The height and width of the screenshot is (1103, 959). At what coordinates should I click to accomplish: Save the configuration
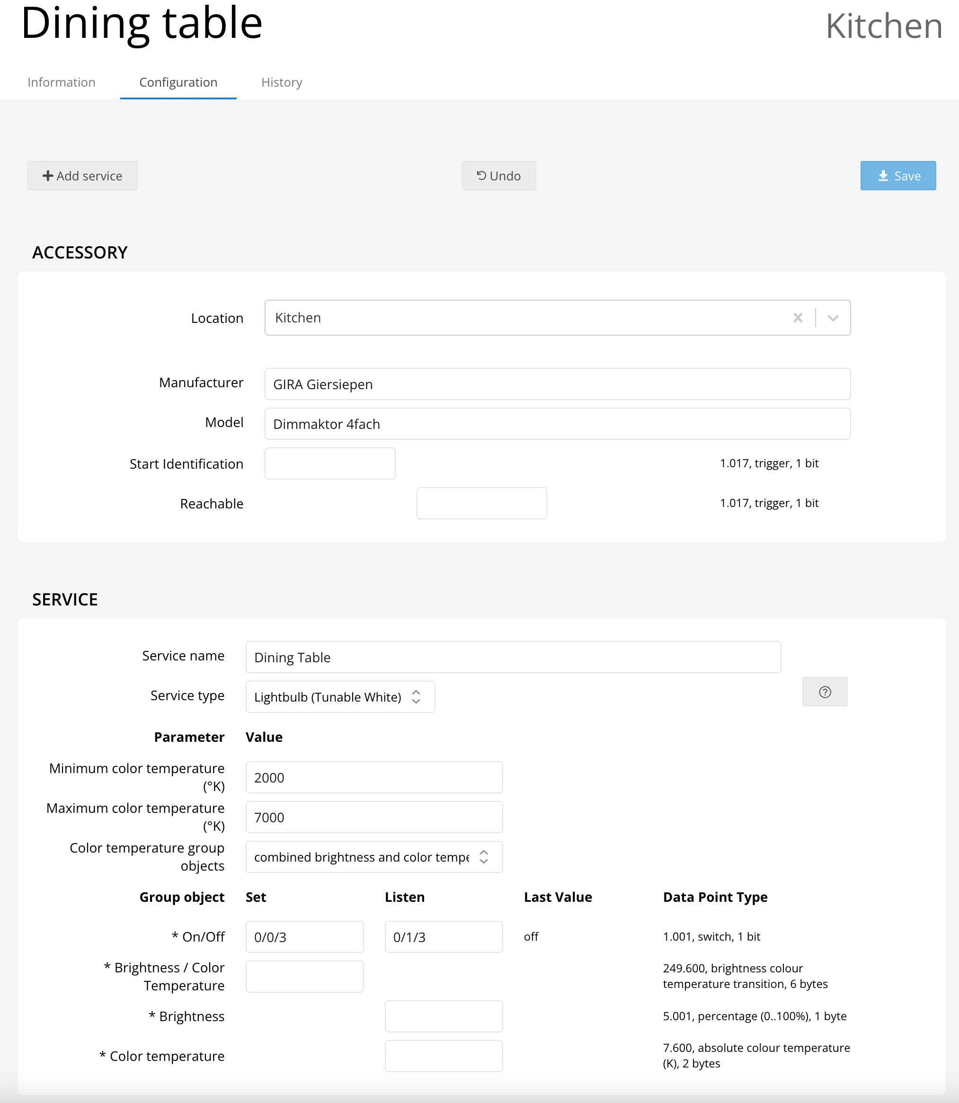(x=897, y=176)
